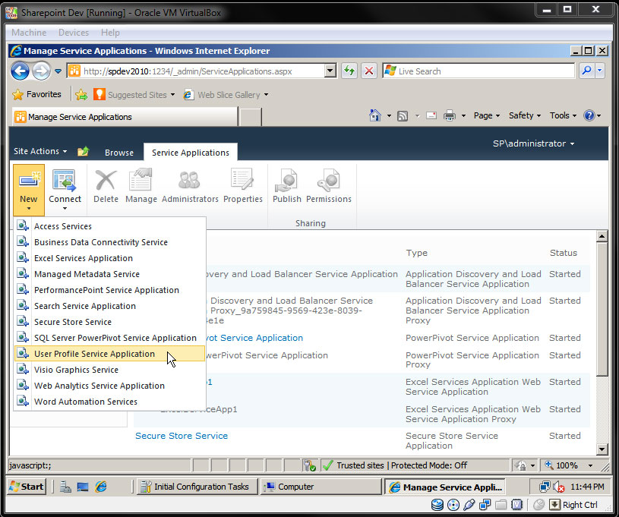Screen dimensions: 619x517
Task: Open the Secure Store Service link
Action: [182, 436]
